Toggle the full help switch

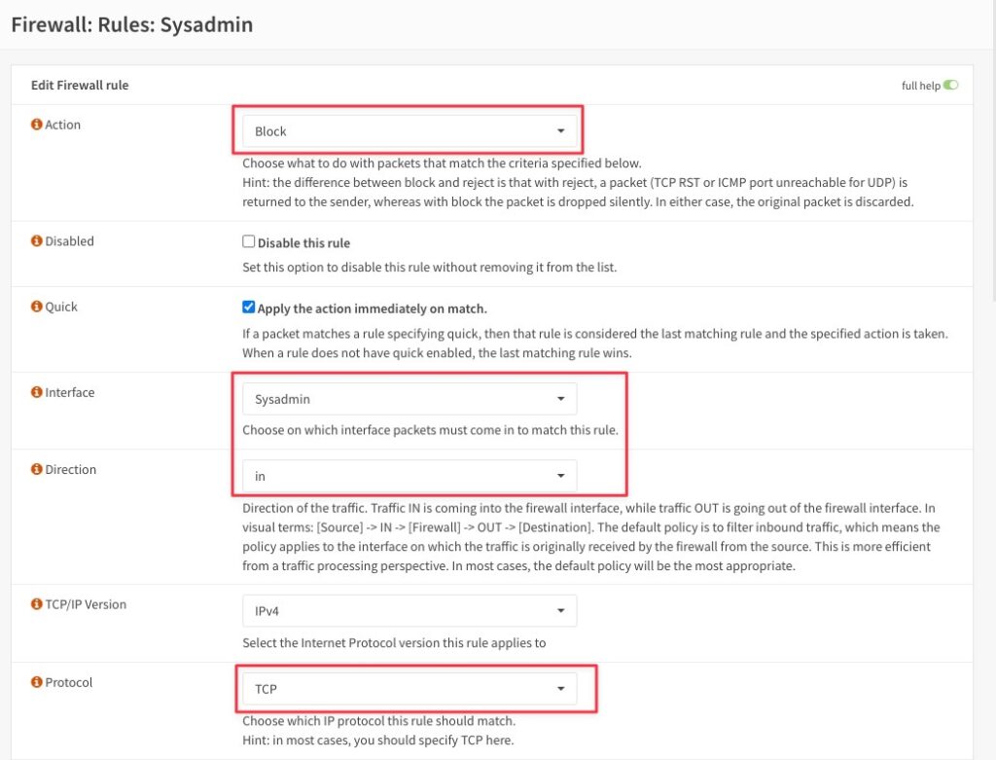(x=950, y=86)
